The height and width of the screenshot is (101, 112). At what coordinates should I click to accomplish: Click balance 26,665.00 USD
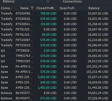98,56
